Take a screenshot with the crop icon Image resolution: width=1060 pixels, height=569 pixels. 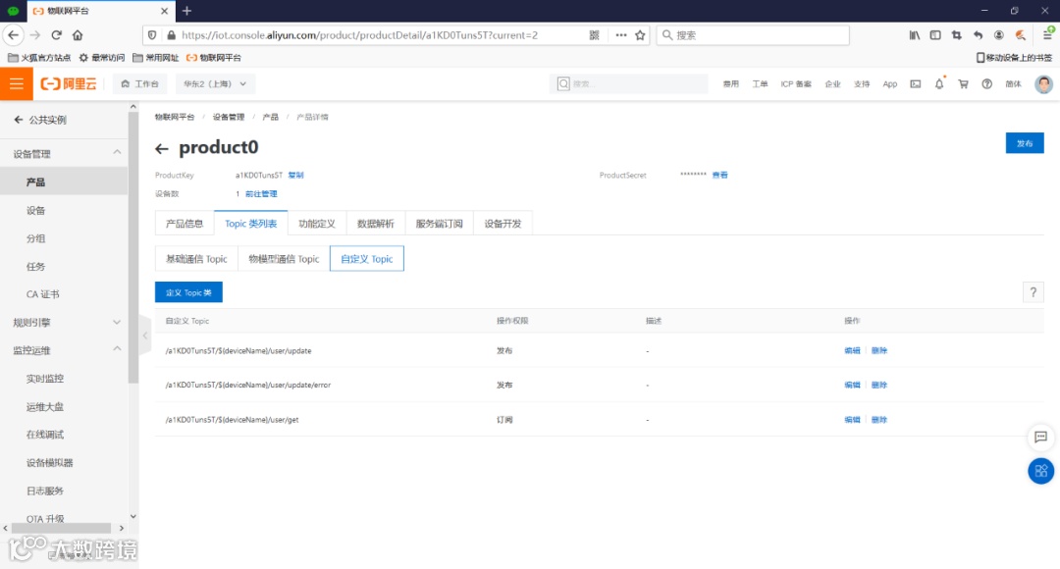957,35
